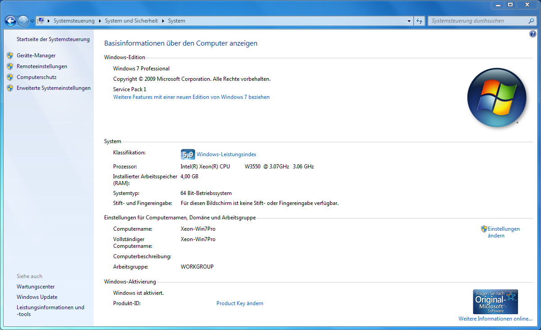Click the shield icon beside Erweiterte Systemeinstellungen
Screen dimensions: 541x330
coord(10,88)
